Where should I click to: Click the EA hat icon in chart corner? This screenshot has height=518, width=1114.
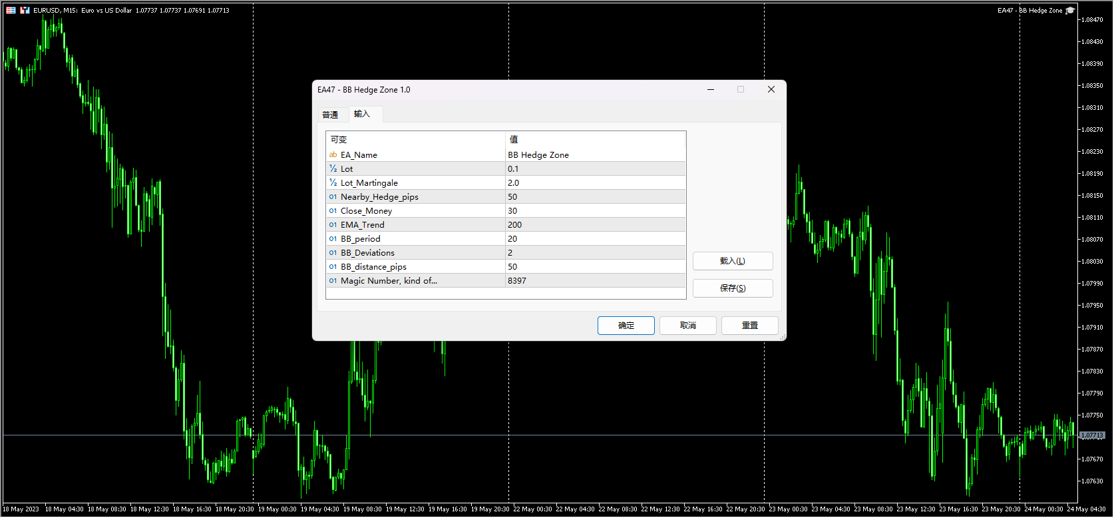(x=1070, y=11)
